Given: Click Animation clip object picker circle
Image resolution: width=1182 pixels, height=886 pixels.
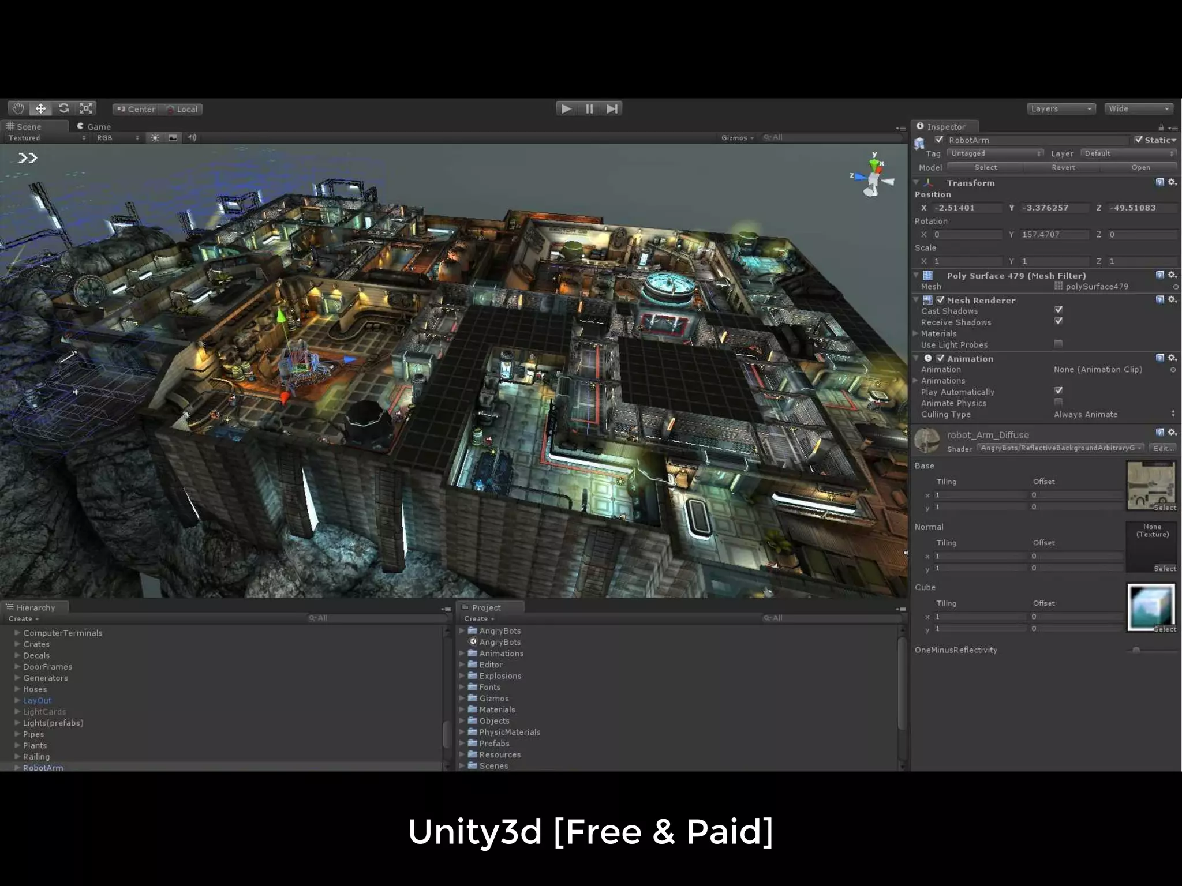Looking at the screenshot, I should coord(1173,370).
